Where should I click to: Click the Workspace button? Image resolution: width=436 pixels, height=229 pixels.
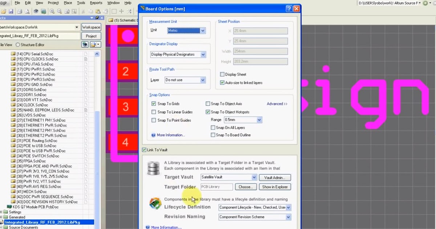click(91, 27)
